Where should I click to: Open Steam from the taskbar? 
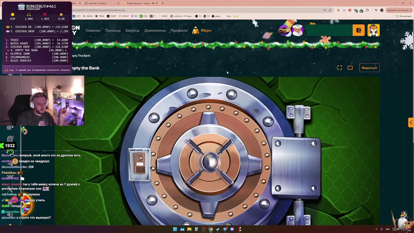pyautogui.click(x=218, y=229)
